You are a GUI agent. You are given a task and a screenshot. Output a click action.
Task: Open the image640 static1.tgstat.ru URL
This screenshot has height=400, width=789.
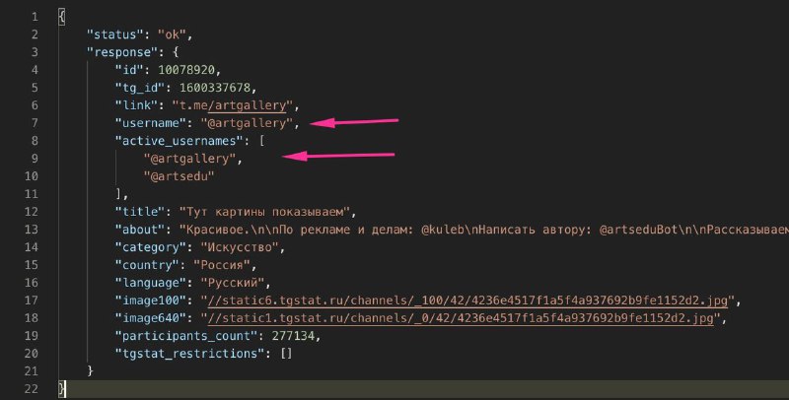(461, 318)
